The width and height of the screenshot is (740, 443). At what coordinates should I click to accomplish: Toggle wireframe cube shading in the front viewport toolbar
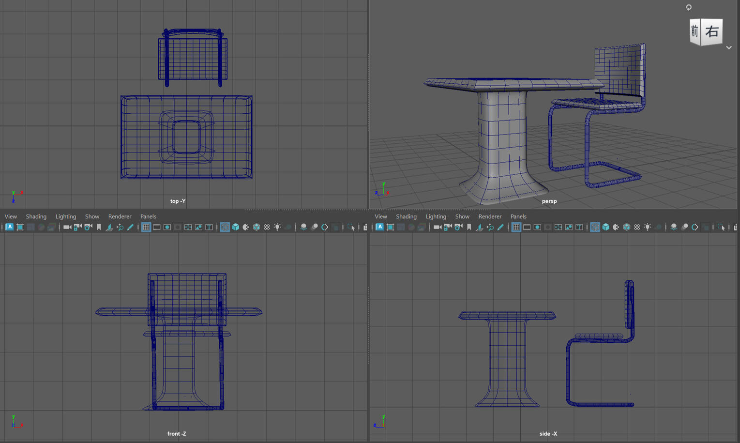click(x=225, y=227)
